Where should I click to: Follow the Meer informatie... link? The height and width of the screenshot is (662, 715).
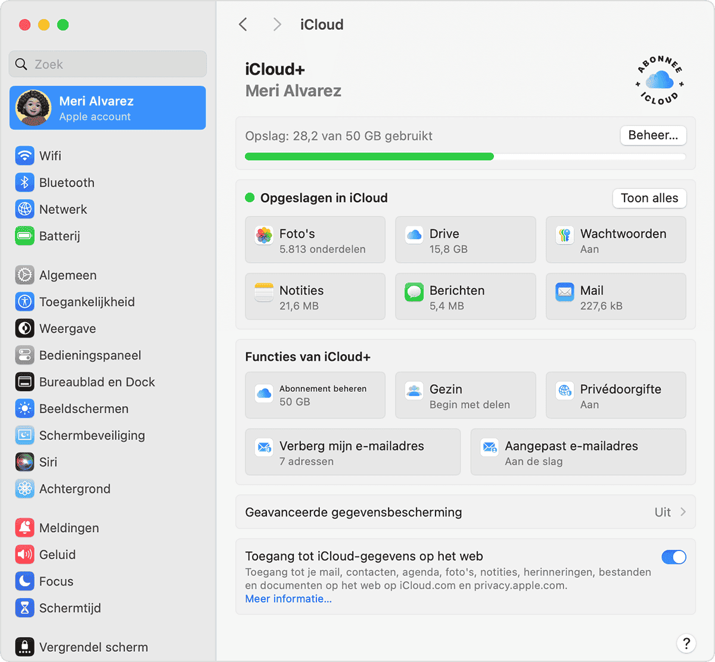[x=288, y=599]
